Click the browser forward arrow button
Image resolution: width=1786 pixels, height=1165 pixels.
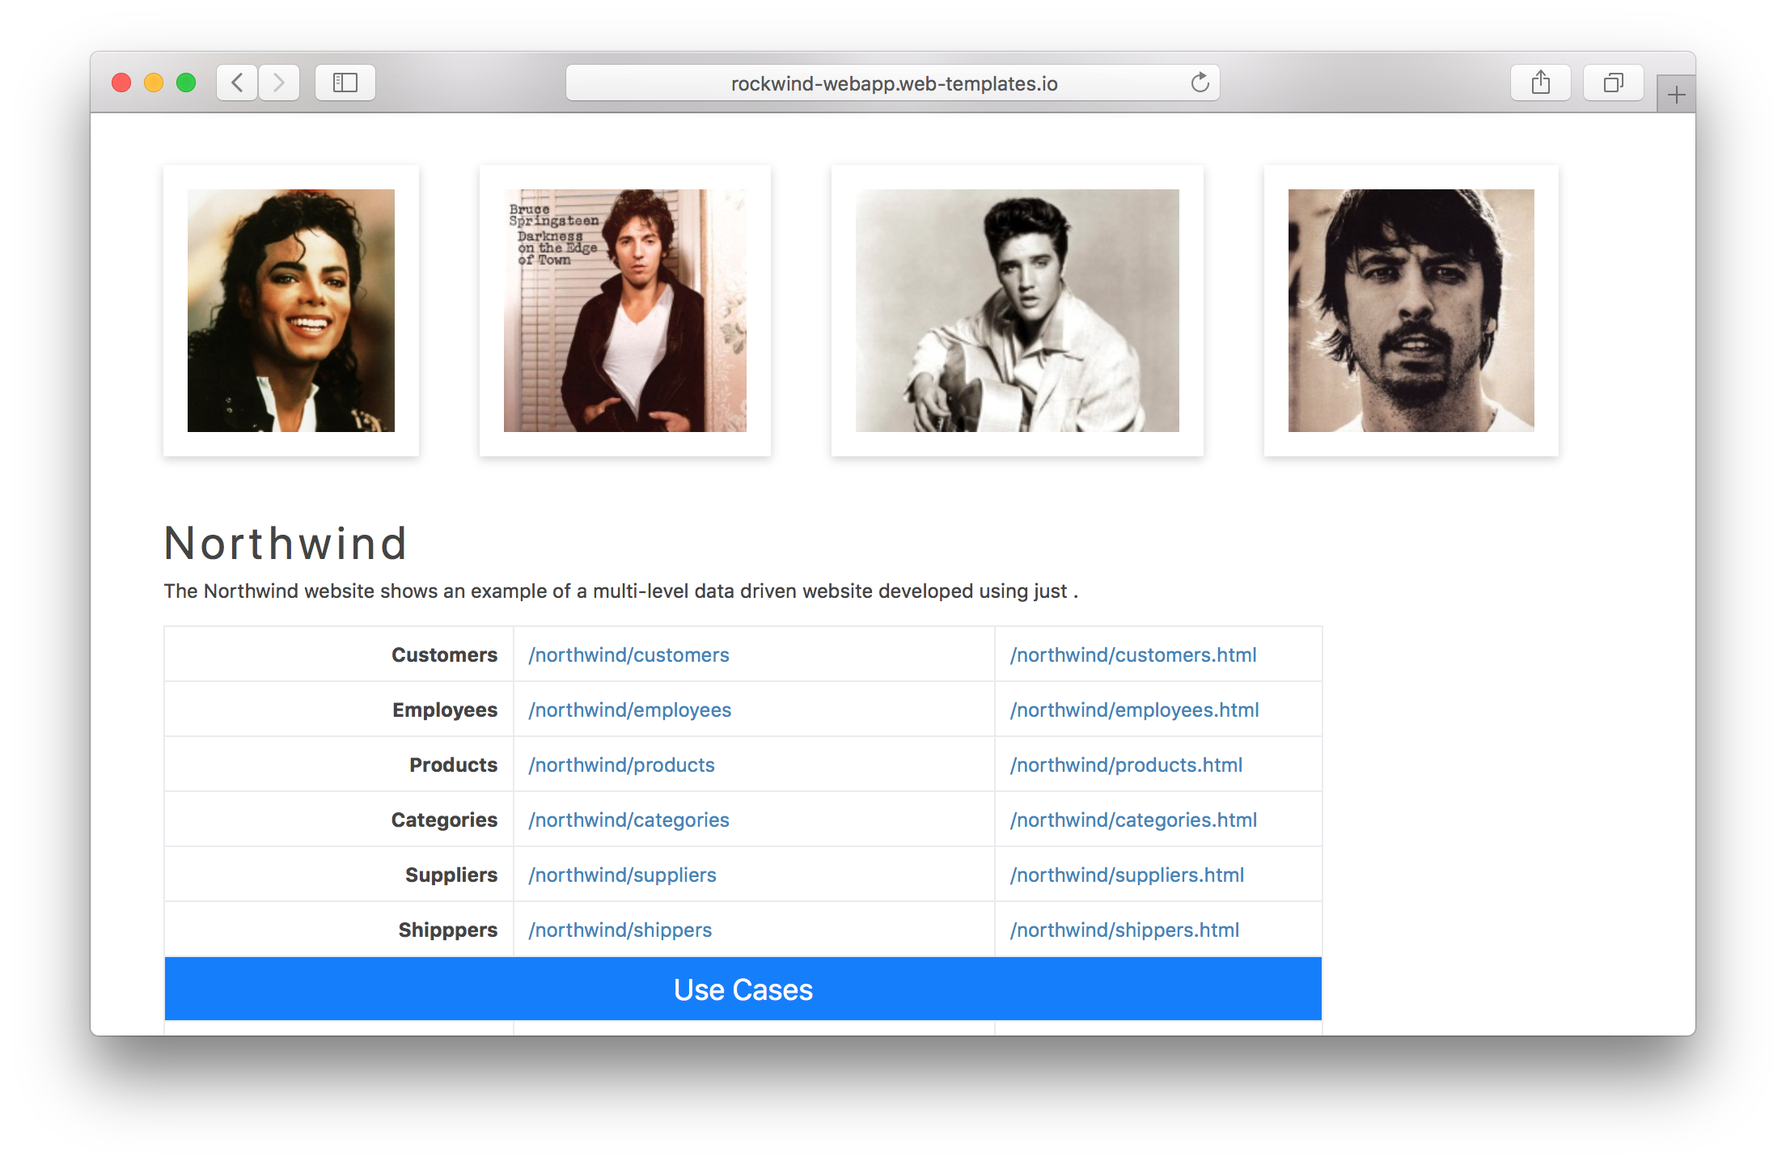coord(279,83)
